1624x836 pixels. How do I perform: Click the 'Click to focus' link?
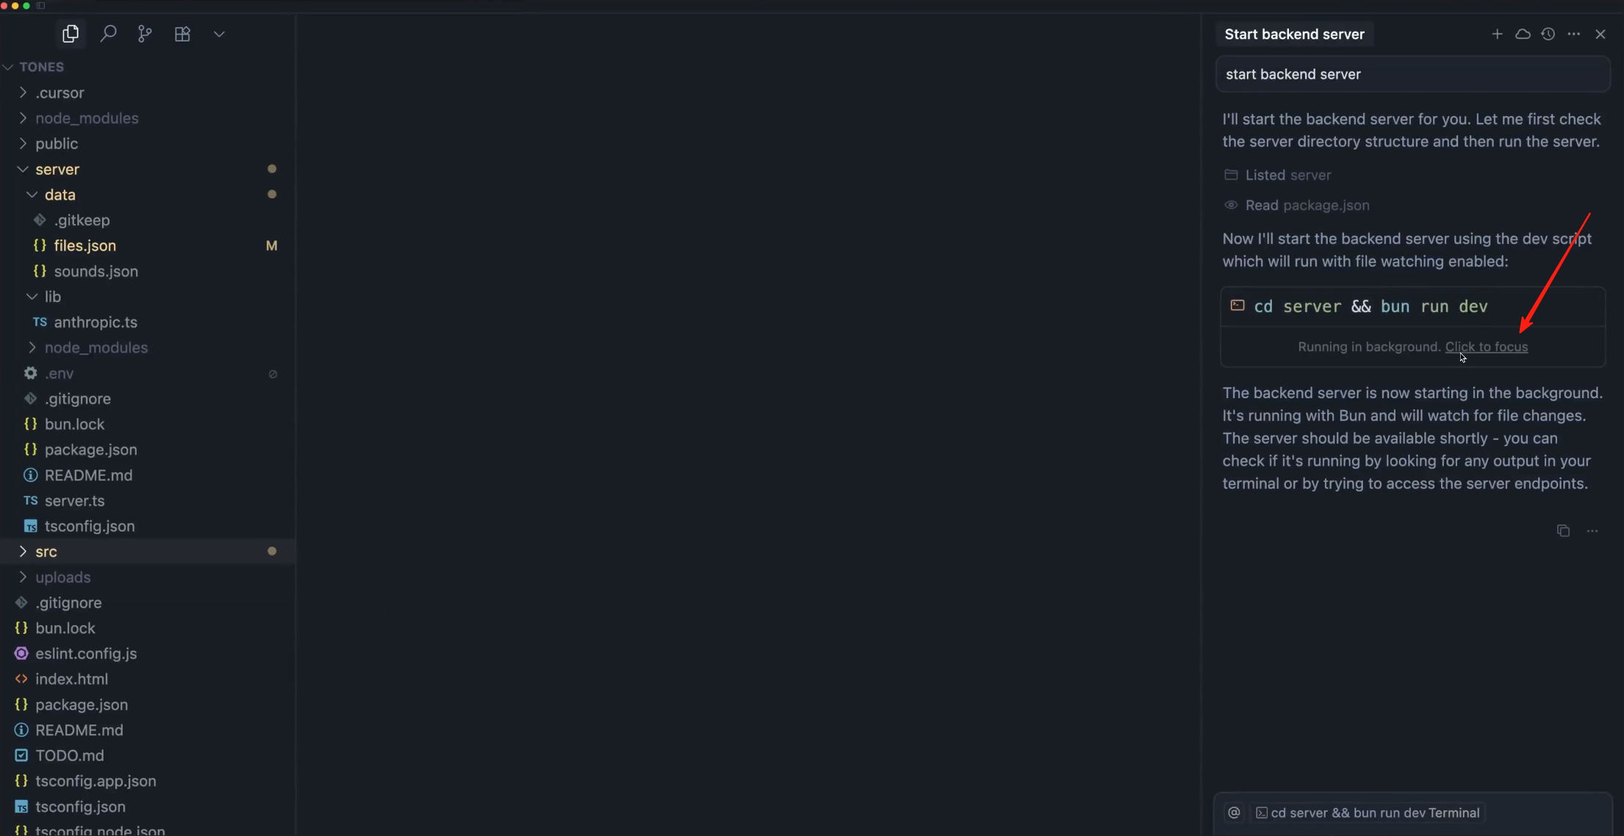[1487, 347]
